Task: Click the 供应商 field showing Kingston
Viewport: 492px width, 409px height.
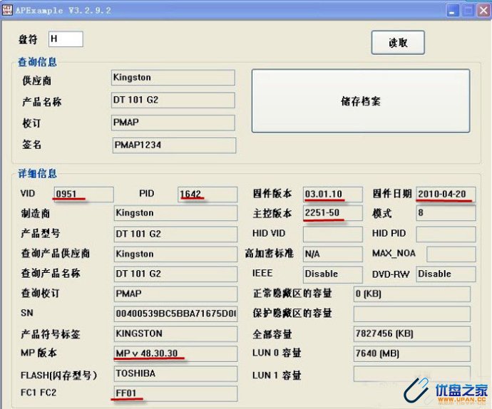Action: click(173, 78)
